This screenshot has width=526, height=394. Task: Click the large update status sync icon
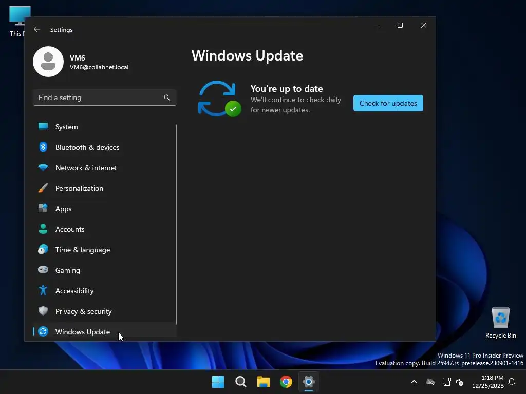219,99
